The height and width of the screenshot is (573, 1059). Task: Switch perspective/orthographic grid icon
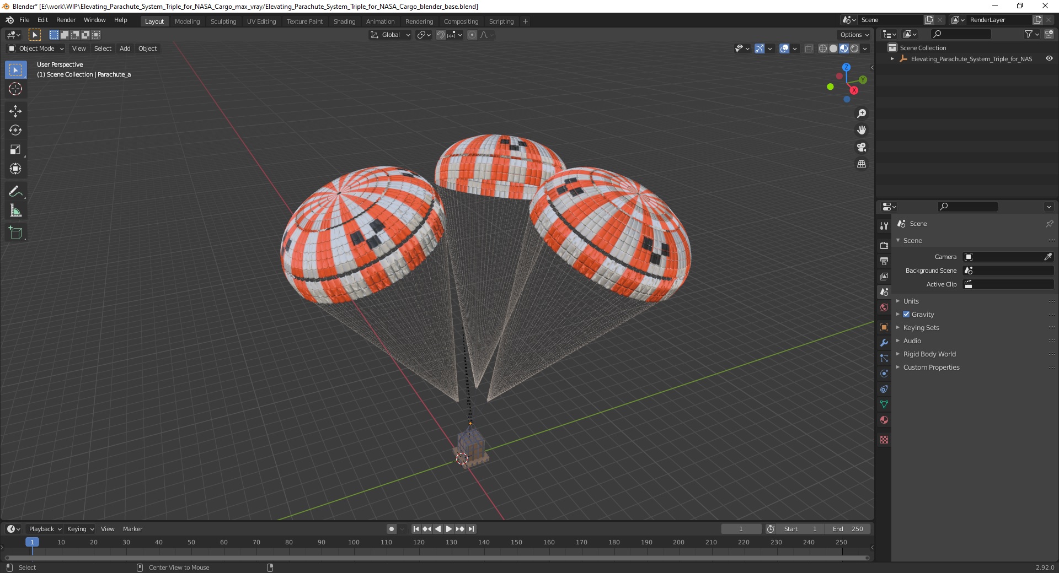click(x=862, y=164)
